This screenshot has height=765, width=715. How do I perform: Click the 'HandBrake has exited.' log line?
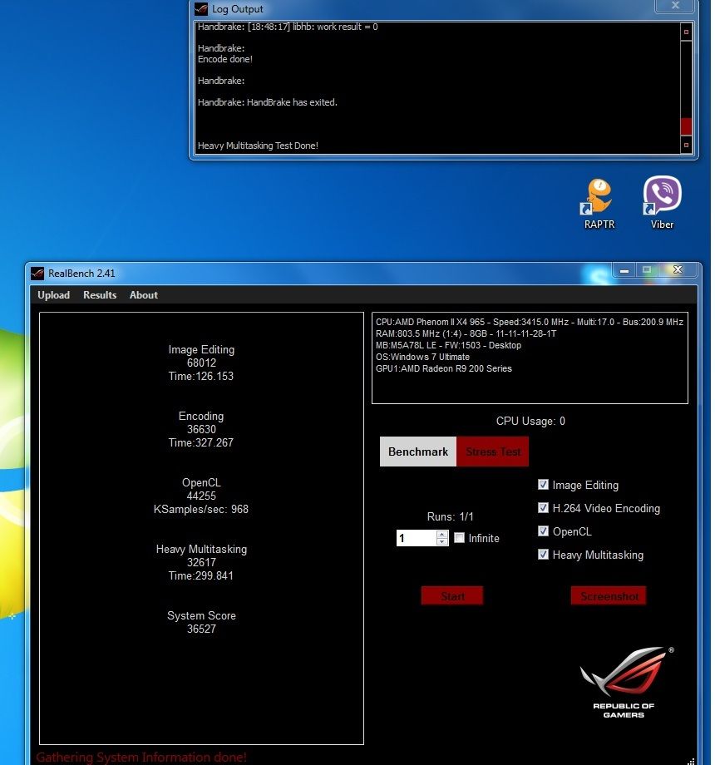tap(268, 102)
